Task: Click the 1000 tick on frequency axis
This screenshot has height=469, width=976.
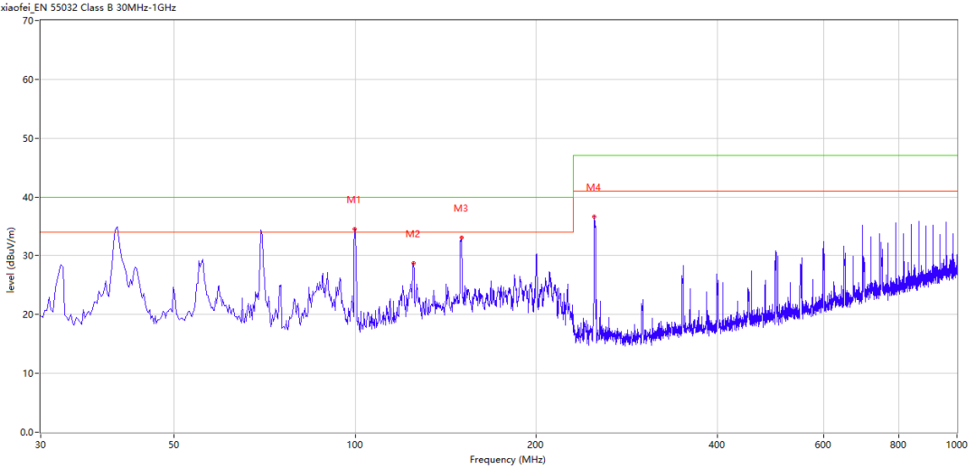Action: point(957,446)
